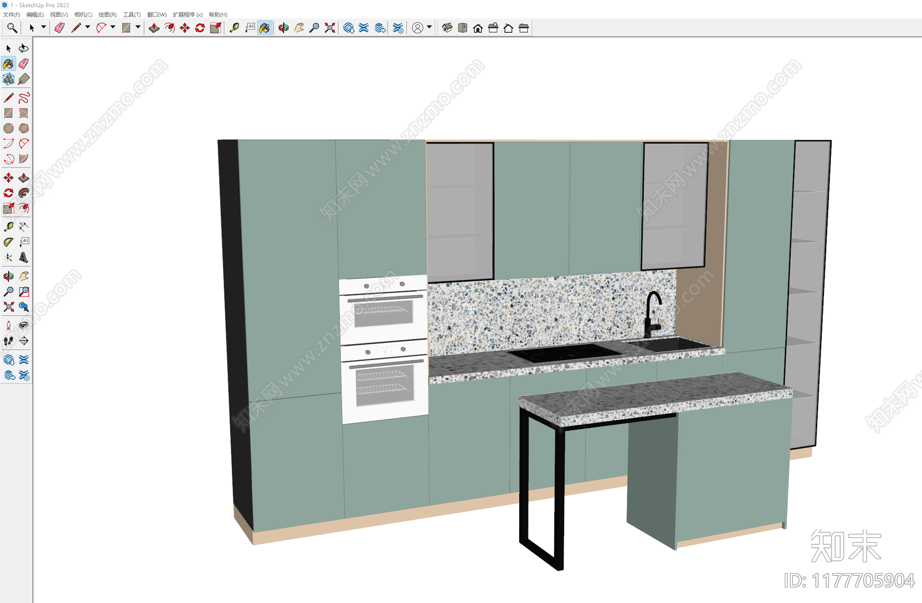The height and width of the screenshot is (603, 922).
Task: Choose the Tag tool in side palette
Action: point(24,79)
